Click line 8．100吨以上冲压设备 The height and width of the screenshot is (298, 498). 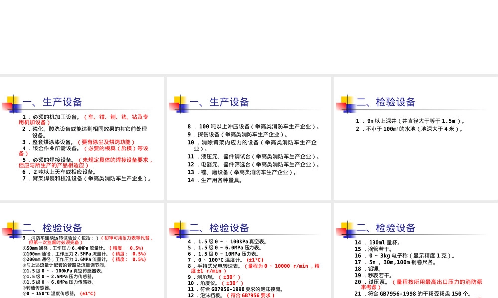253,126
